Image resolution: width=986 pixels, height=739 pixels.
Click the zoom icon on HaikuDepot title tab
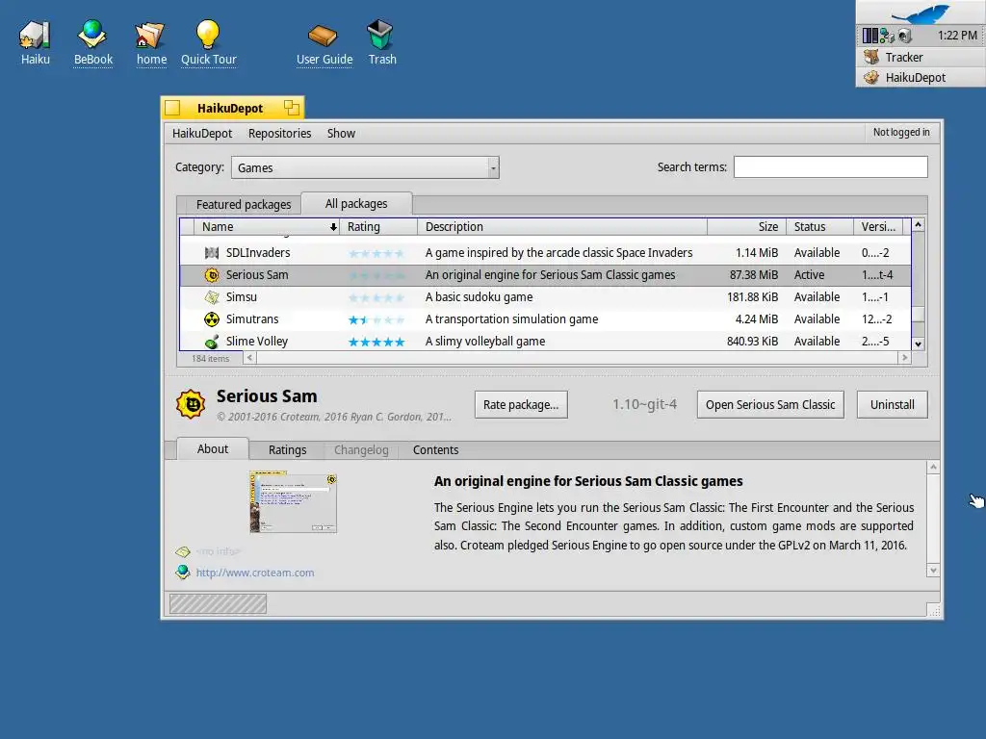click(291, 108)
